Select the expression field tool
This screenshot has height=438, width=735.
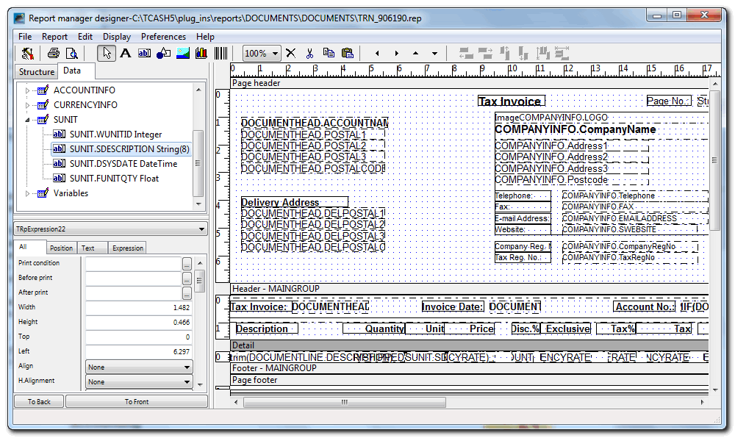(144, 53)
